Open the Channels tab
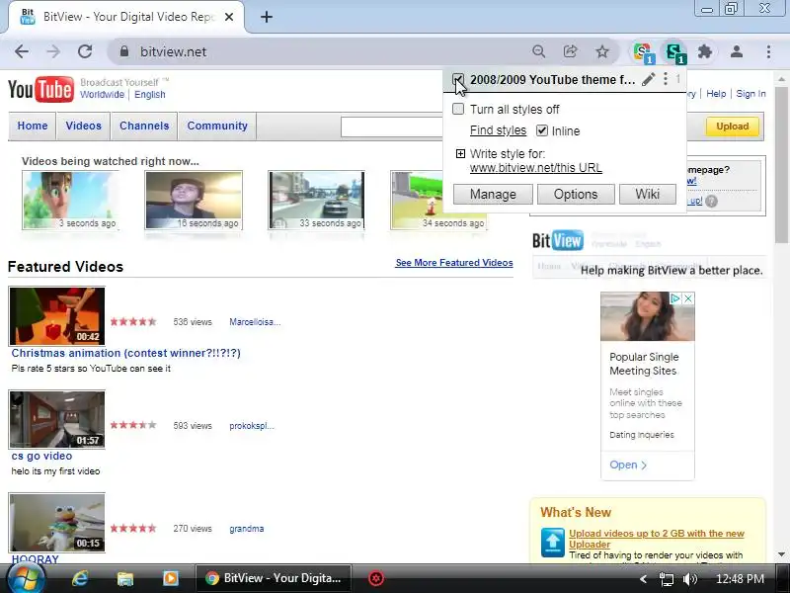The width and height of the screenshot is (790, 593). pos(144,126)
